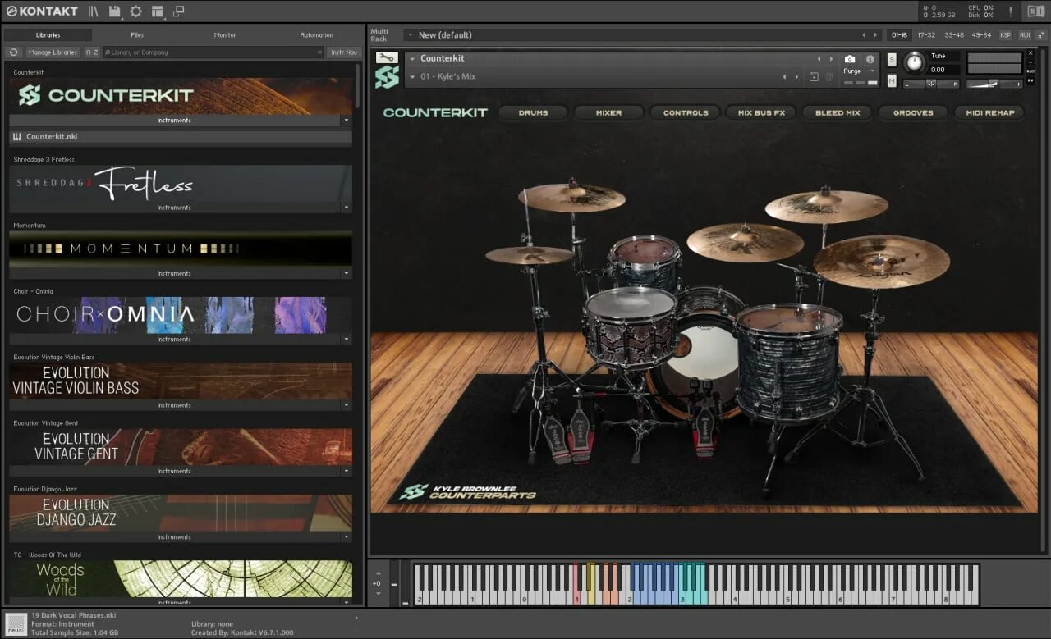This screenshot has width=1051, height=639.
Task: Open the multi preset dropdown
Action: point(410,35)
